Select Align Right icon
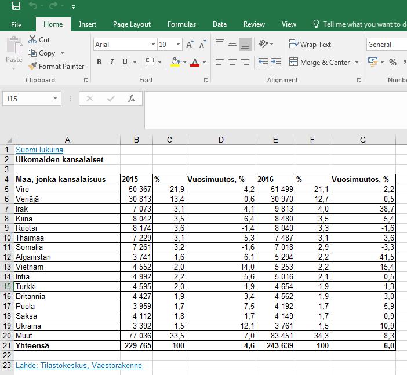 point(245,62)
